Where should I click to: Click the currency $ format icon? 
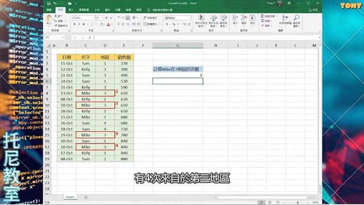[x=167, y=24]
